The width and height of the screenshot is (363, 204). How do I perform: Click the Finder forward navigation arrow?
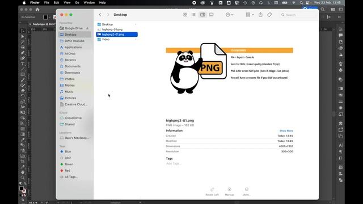[x=108, y=15]
